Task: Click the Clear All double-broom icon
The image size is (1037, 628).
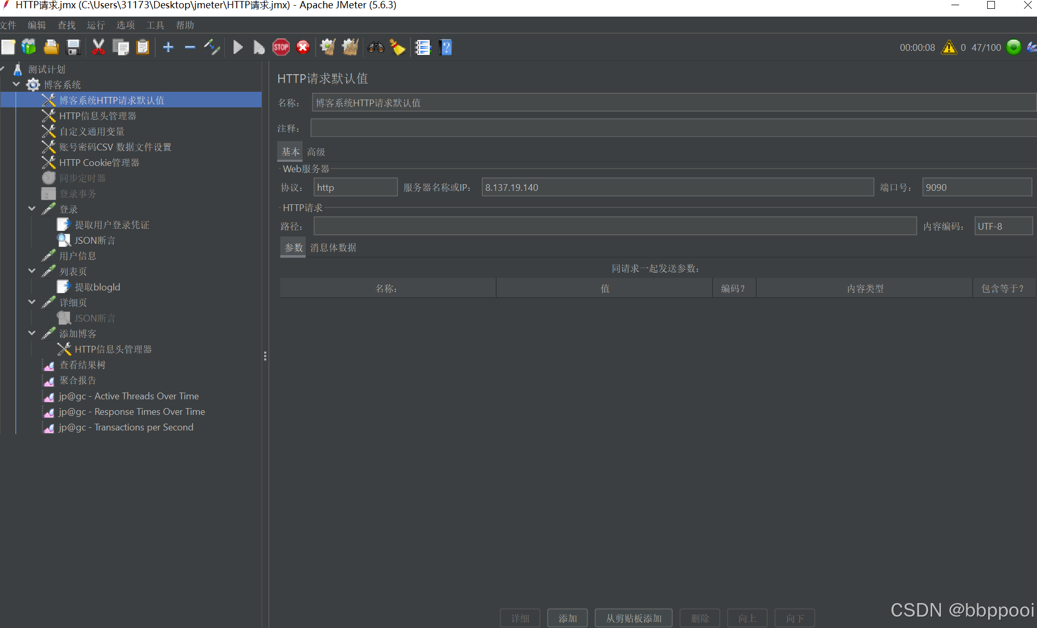Action: coord(350,48)
